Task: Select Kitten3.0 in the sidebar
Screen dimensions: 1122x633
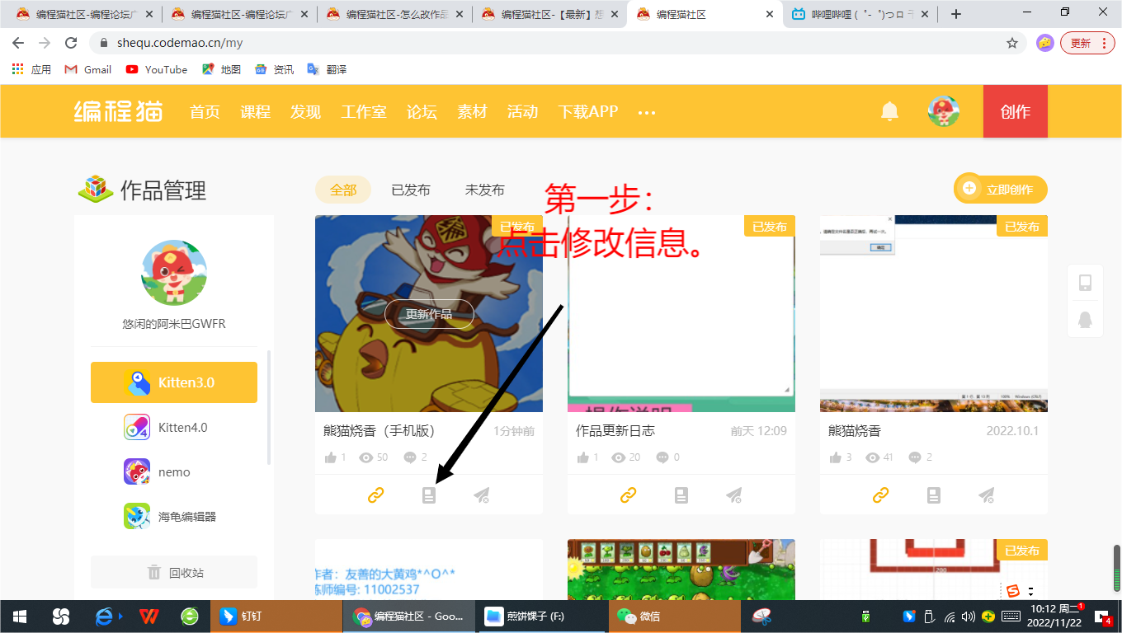Action: [174, 382]
